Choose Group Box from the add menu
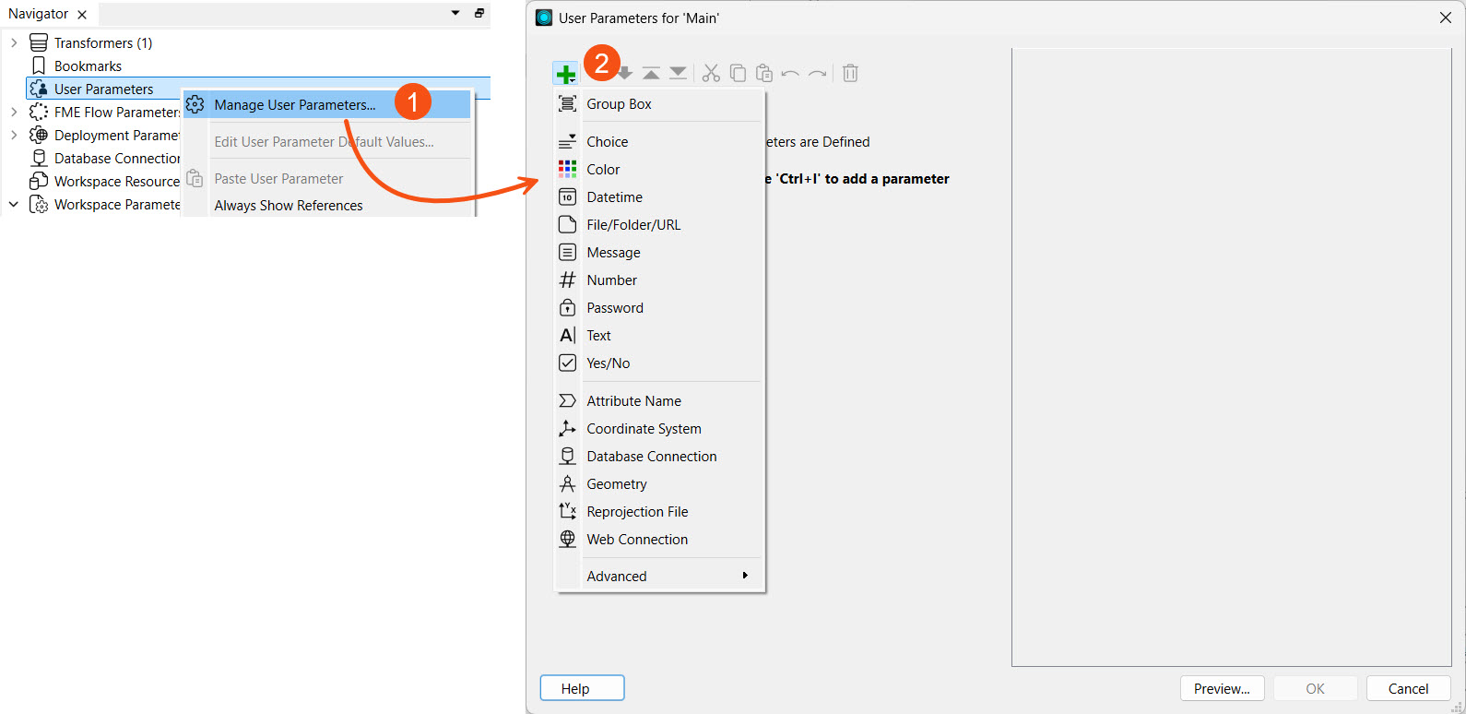This screenshot has width=1466, height=714. click(619, 104)
